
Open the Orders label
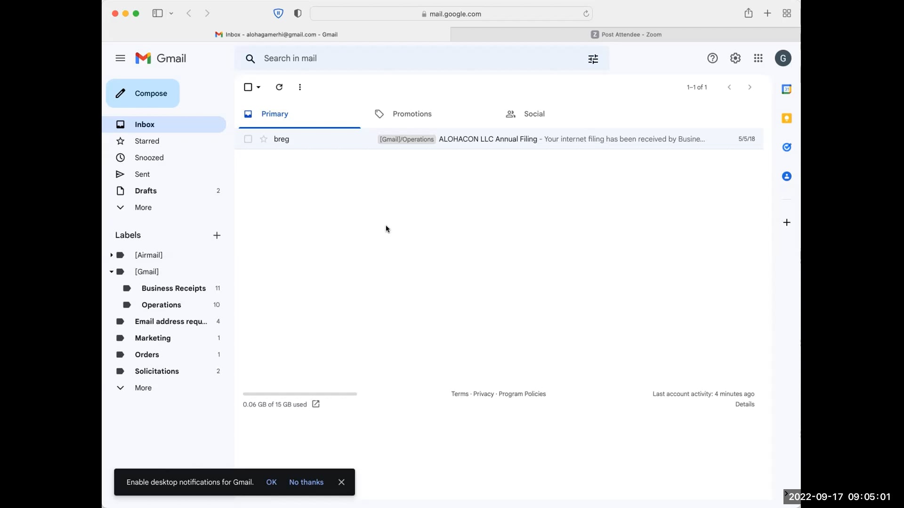click(164, 355)
